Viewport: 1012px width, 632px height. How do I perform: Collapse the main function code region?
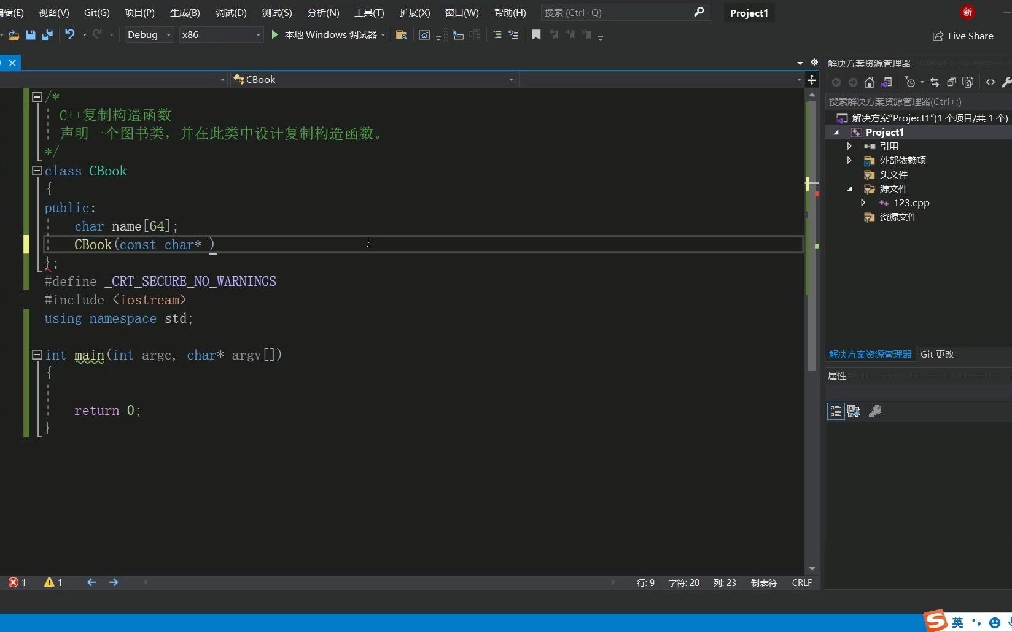click(x=37, y=355)
